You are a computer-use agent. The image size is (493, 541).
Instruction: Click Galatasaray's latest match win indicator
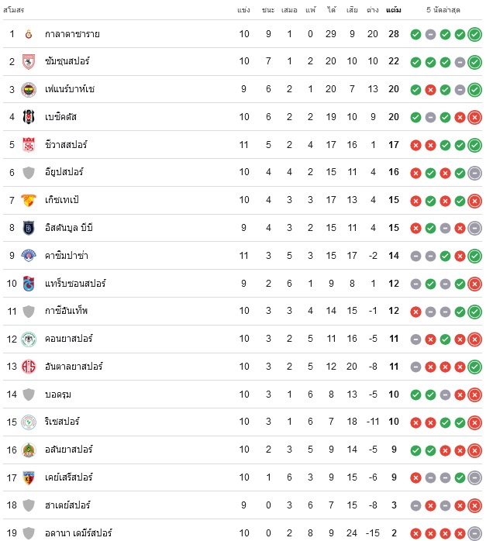pyautogui.click(x=474, y=34)
